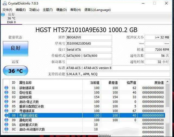Click status orb for 0A 起转重试次数
The width and height of the screenshot is (174, 137).
[x=7, y=124]
